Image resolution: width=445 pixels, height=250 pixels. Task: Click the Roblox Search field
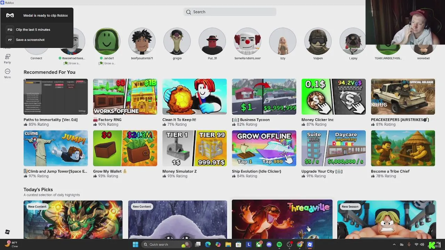point(230,12)
